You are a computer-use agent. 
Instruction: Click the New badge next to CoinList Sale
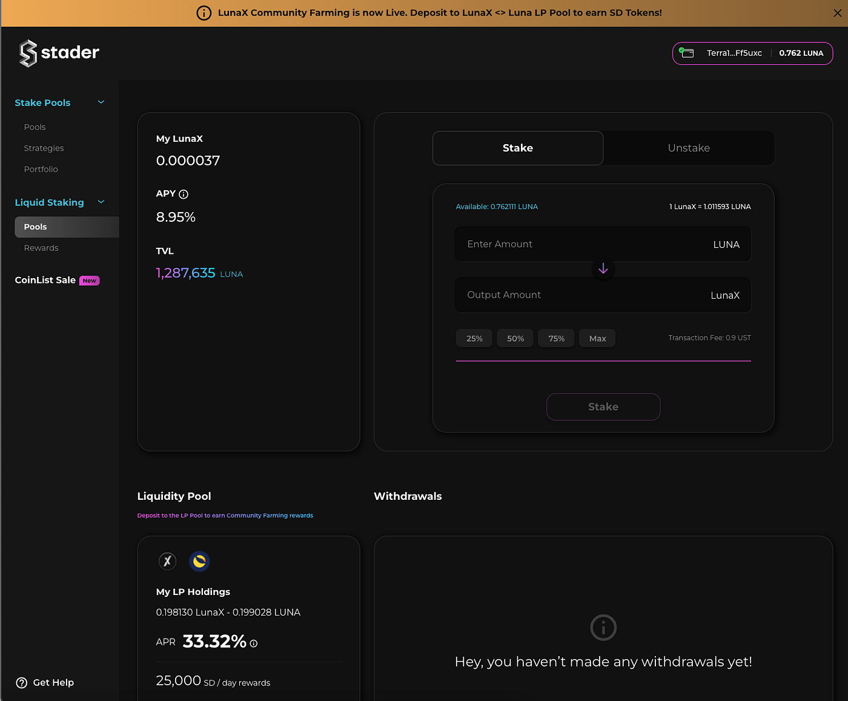click(x=90, y=281)
